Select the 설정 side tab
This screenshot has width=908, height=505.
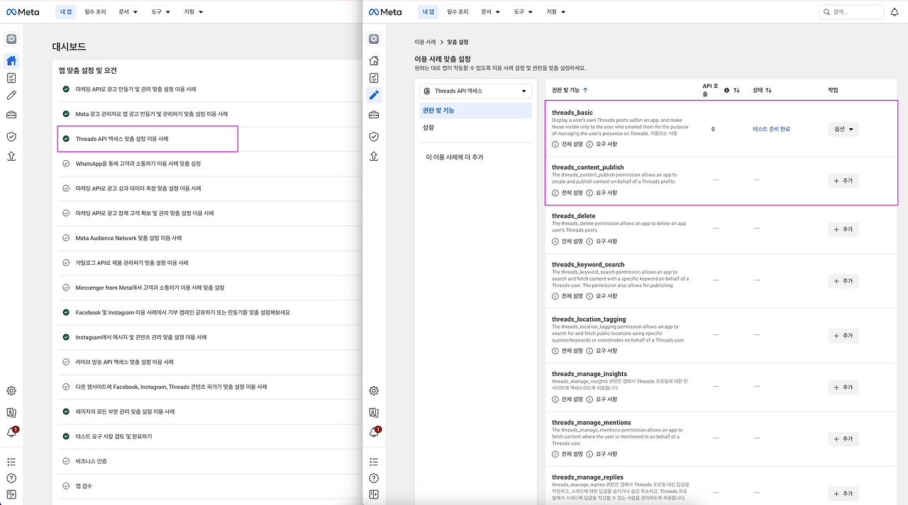click(475, 127)
